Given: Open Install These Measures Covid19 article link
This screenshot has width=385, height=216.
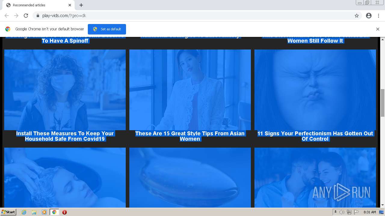Looking at the screenshot, I should [65, 136].
